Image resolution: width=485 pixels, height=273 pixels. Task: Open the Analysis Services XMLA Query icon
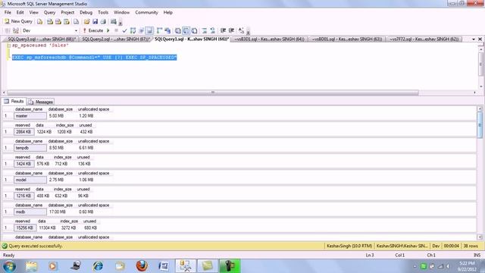pos(66,21)
